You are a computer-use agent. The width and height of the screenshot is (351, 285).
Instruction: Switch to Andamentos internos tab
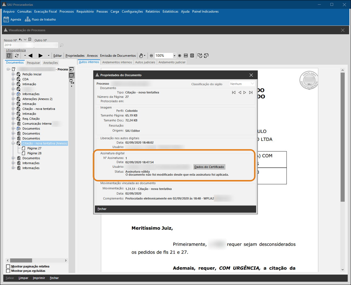click(117, 62)
